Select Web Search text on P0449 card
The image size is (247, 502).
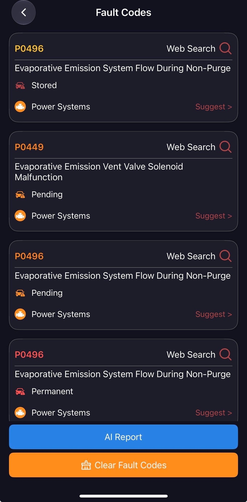[x=191, y=147]
